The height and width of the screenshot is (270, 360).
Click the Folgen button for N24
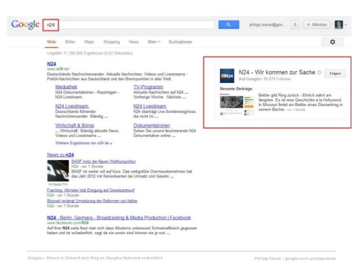[x=335, y=74]
